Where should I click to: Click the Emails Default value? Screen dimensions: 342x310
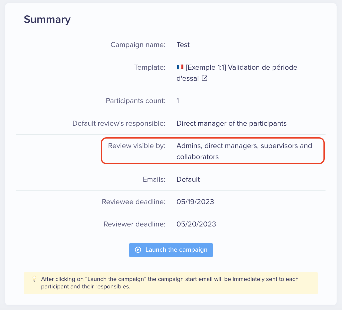tap(188, 179)
